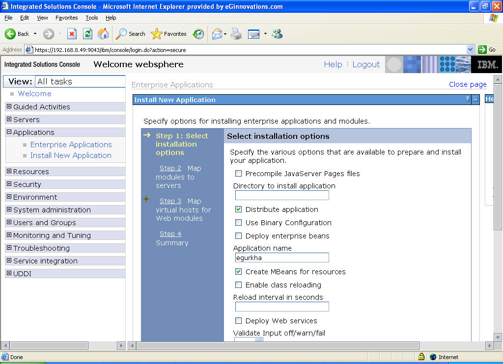Open the View menu
The width and height of the screenshot is (503, 364).
click(x=42, y=18)
